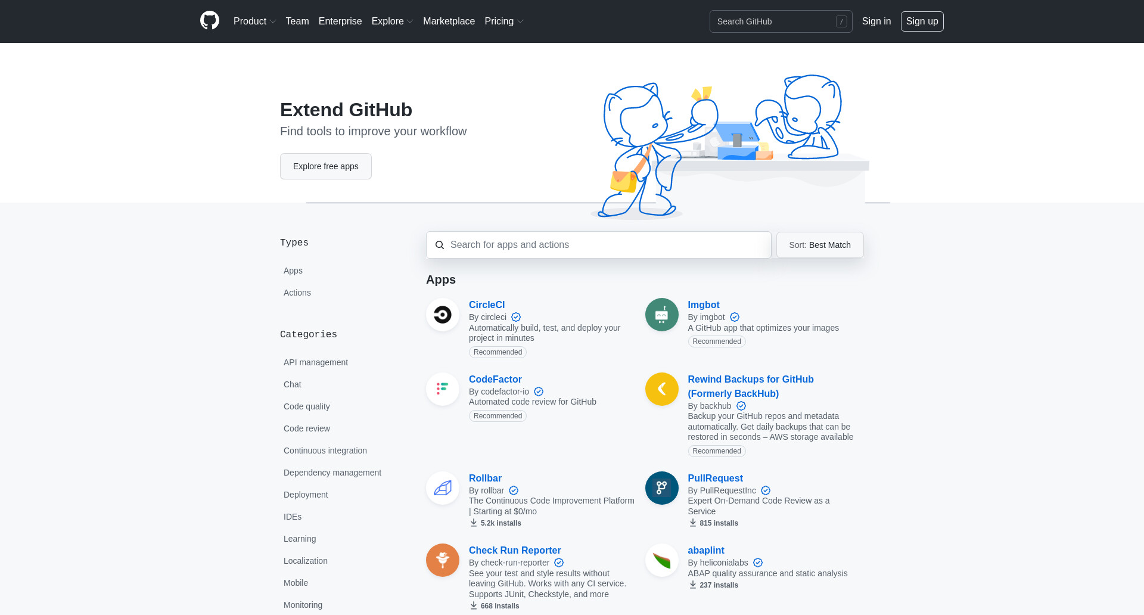Click Recommended tag under CircleCI
This screenshot has width=1144, height=615.
point(498,352)
